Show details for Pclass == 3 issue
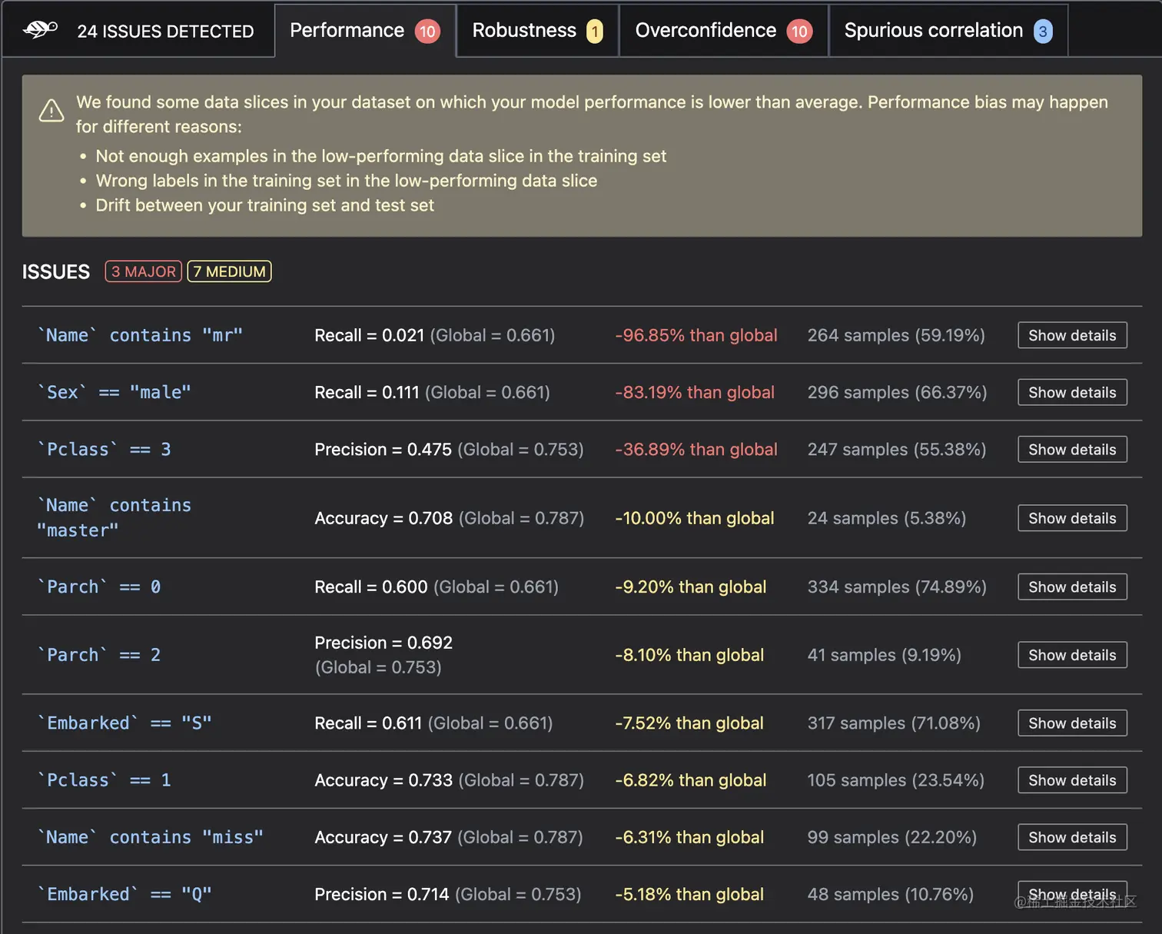 tap(1072, 450)
